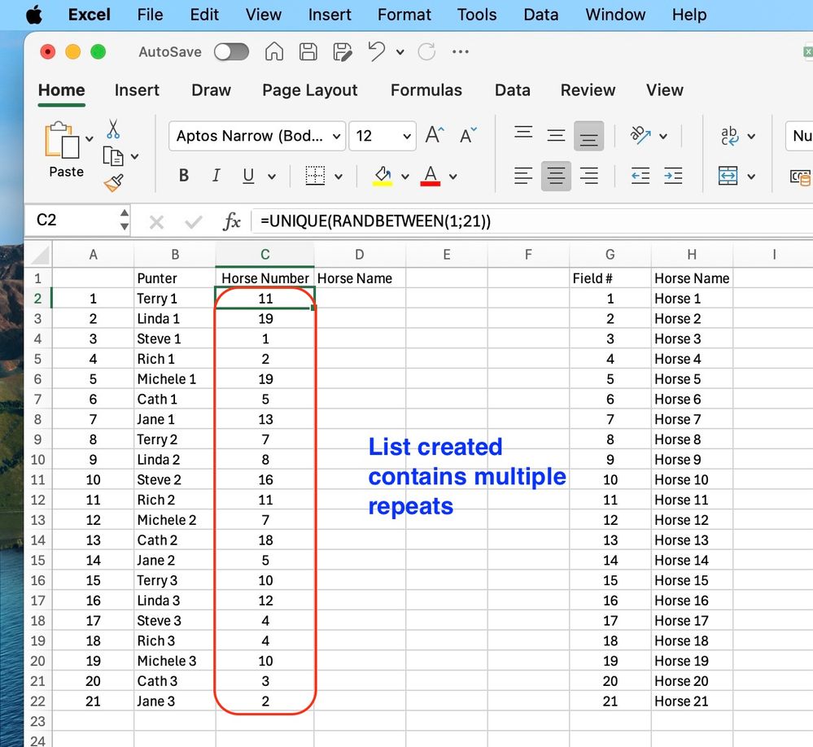Toggle Bold formatting
Screen dimensions: 813x747
(x=184, y=176)
